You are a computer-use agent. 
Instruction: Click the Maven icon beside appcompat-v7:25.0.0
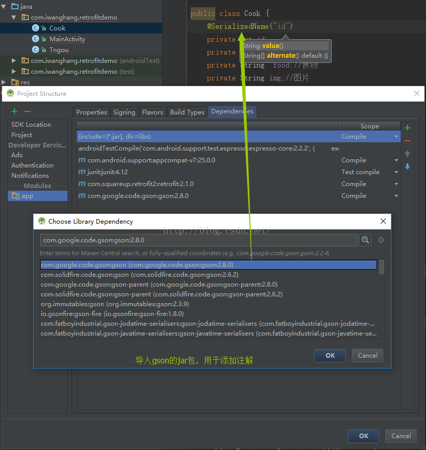pos(82,160)
